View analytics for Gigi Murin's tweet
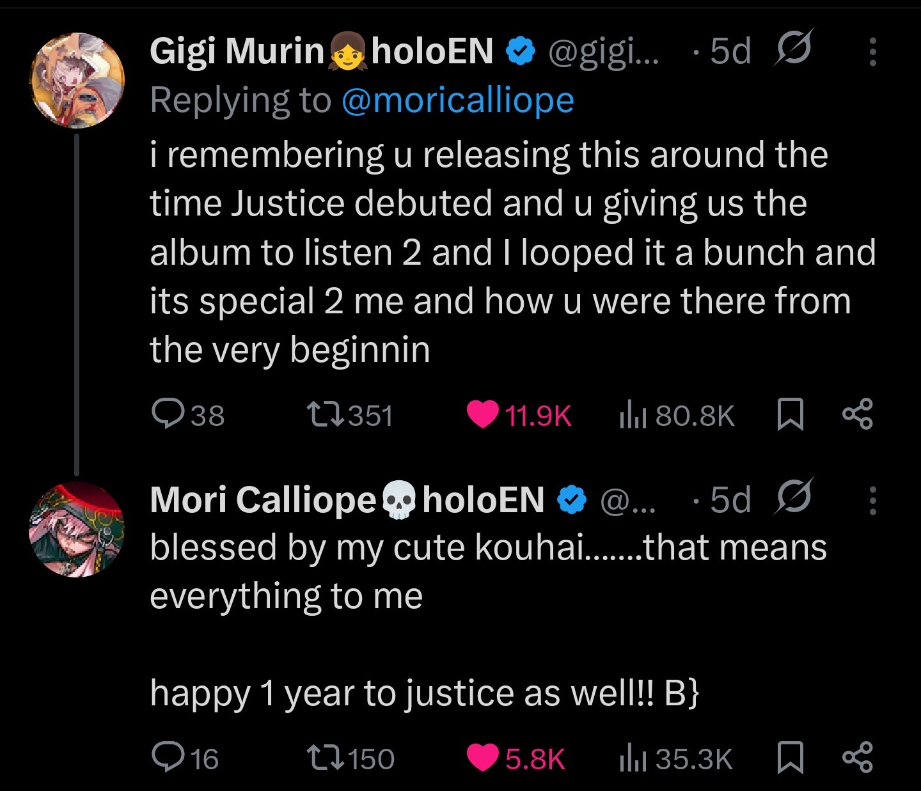 (x=633, y=416)
